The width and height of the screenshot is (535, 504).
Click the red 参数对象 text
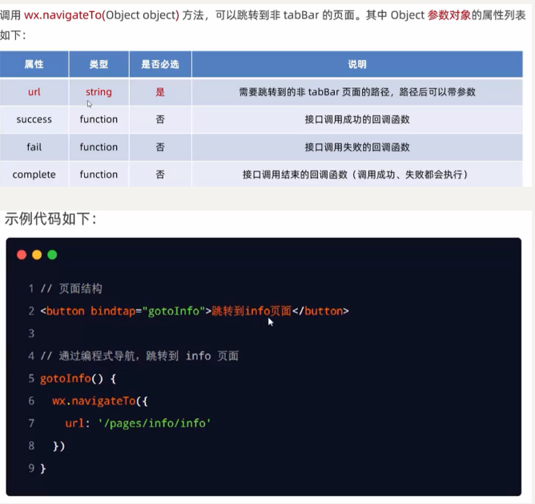tap(449, 15)
